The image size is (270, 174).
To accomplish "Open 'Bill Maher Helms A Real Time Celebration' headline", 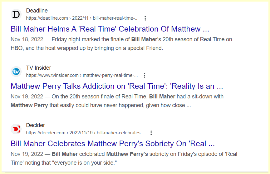I will [110, 29].
